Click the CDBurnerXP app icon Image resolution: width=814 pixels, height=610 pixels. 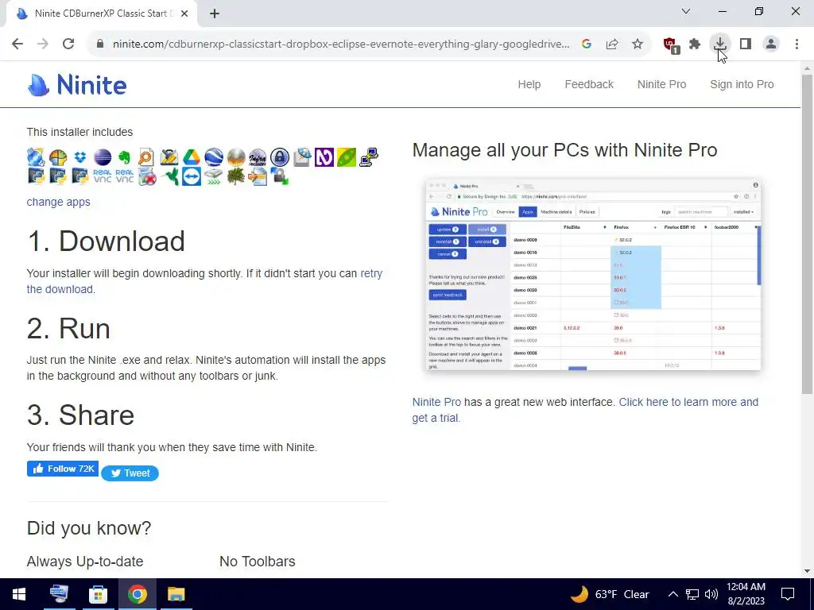[36, 157]
